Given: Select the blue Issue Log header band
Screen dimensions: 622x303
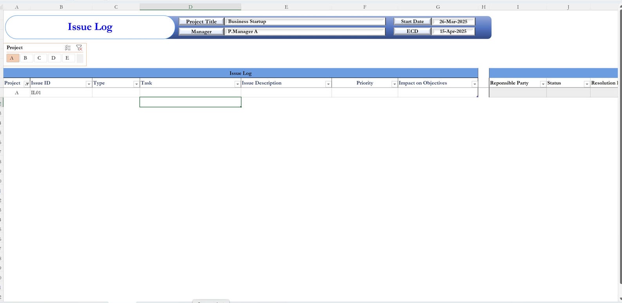Looking at the screenshot, I should click(x=240, y=73).
